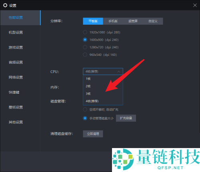Close the settings window with X

click(195, 5)
